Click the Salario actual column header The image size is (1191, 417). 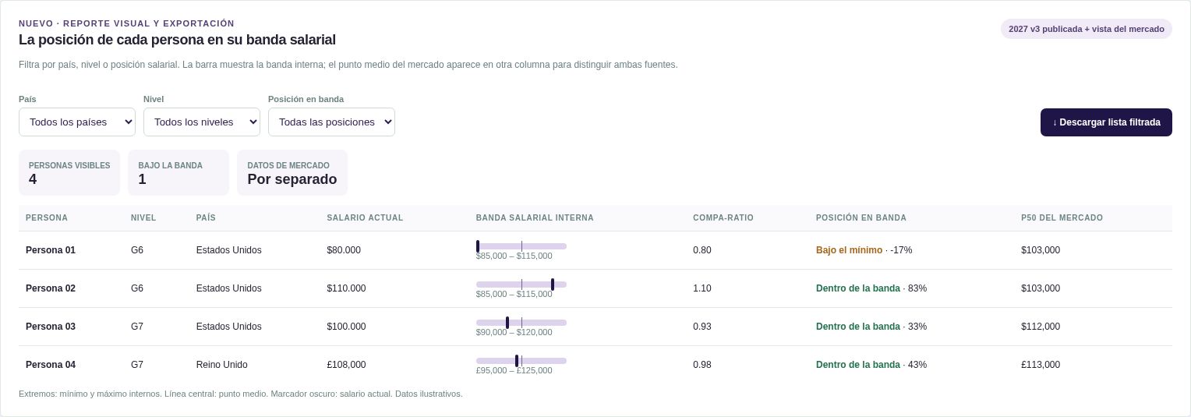[365, 218]
